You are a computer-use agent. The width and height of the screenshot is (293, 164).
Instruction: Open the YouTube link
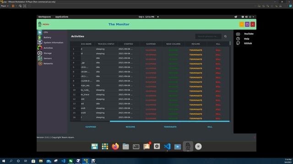click(249, 34)
